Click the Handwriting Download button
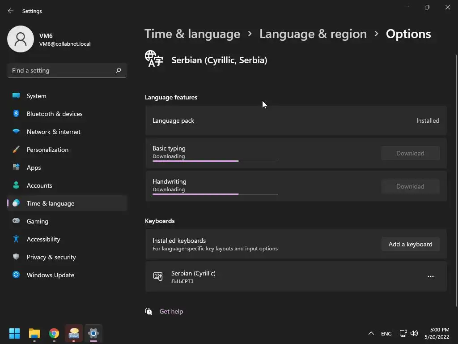This screenshot has width=458, height=344. (x=410, y=186)
